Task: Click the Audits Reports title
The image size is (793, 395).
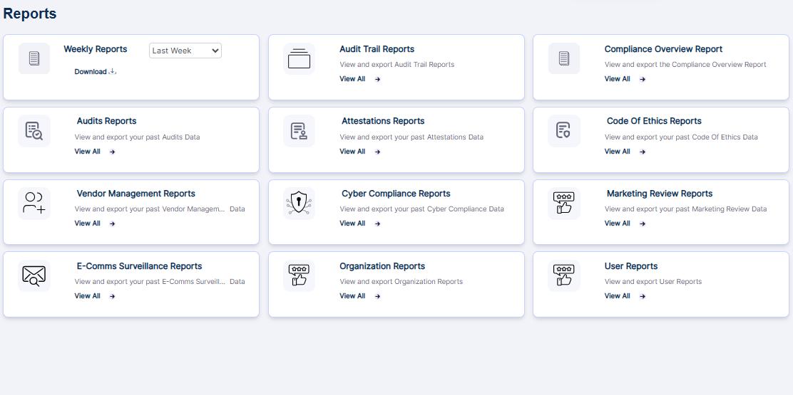Action: [x=107, y=121]
